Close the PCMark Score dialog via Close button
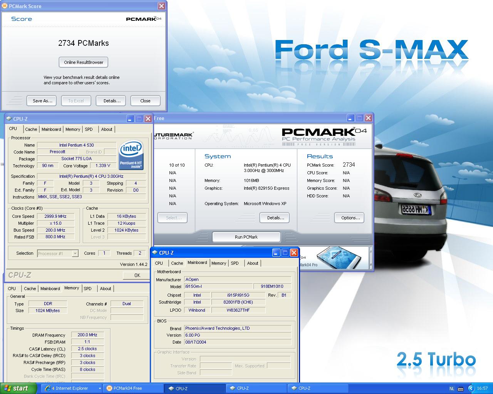Image resolution: width=493 pixels, height=394 pixels. (145, 101)
